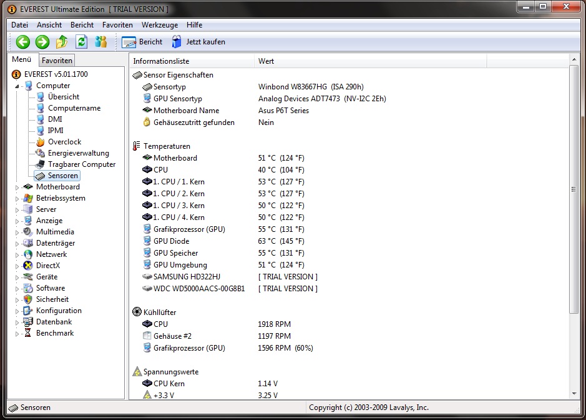The height and width of the screenshot is (420, 586).
Task: Click the Geräte tree icon
Action: 28,277
